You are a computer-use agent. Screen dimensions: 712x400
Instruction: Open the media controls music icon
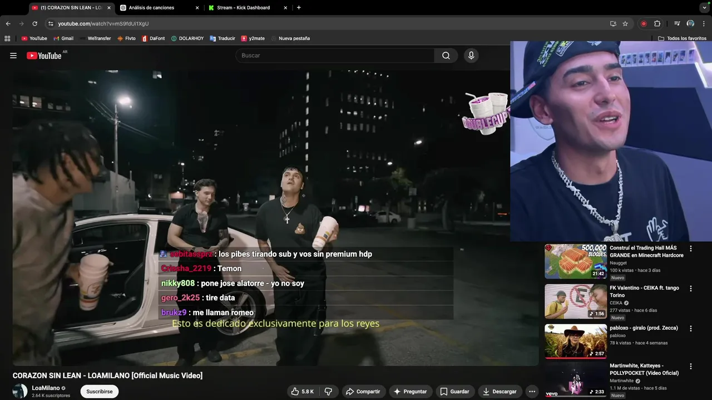pyautogui.click(x=677, y=24)
